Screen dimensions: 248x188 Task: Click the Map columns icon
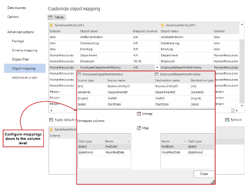[x=139, y=128]
